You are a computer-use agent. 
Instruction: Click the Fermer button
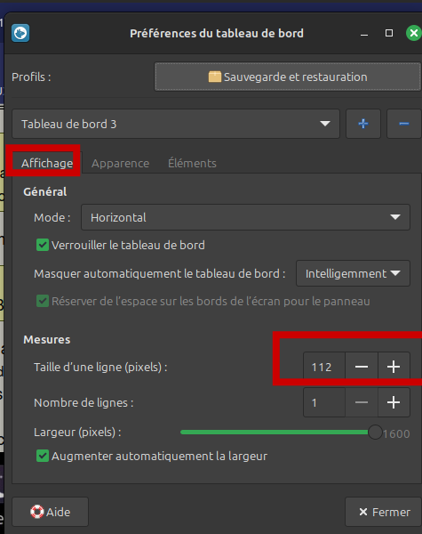coord(385,512)
